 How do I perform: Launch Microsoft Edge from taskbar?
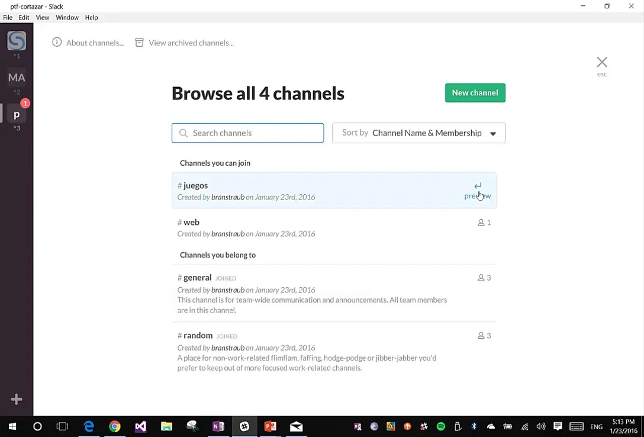click(x=89, y=426)
